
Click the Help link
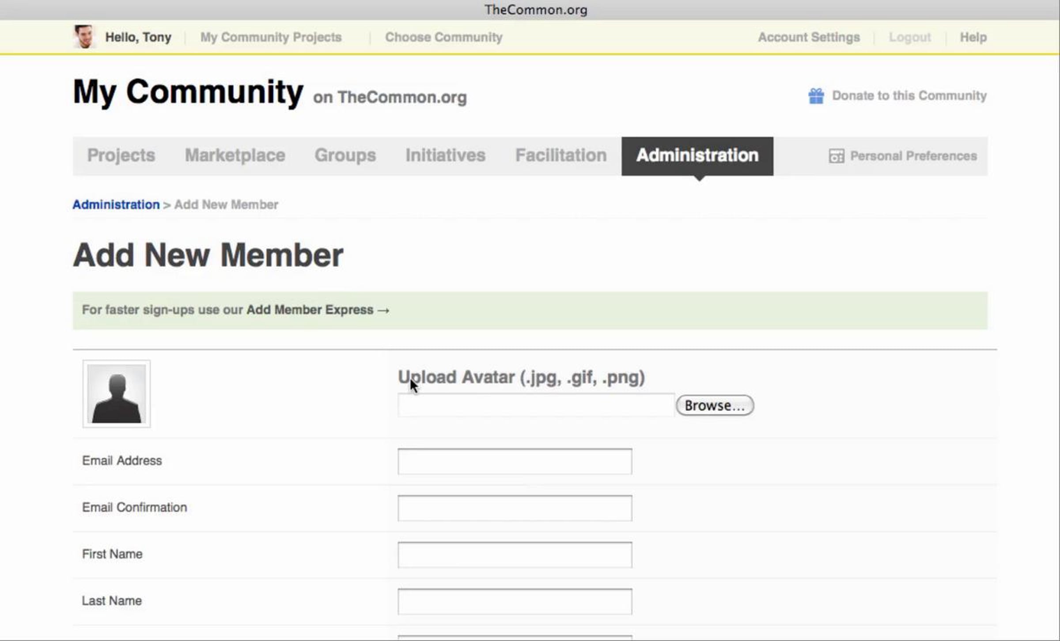[x=973, y=37]
